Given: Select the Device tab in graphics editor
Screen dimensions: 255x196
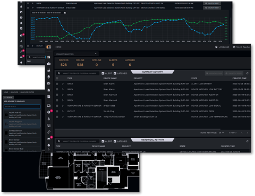Looking at the screenshot, I should pyautogui.click(x=8, y=97).
